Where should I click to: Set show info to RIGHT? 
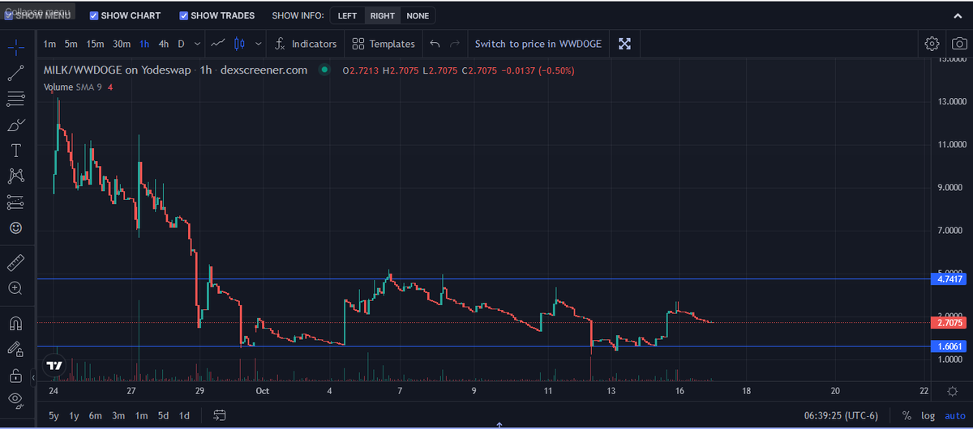tap(383, 15)
